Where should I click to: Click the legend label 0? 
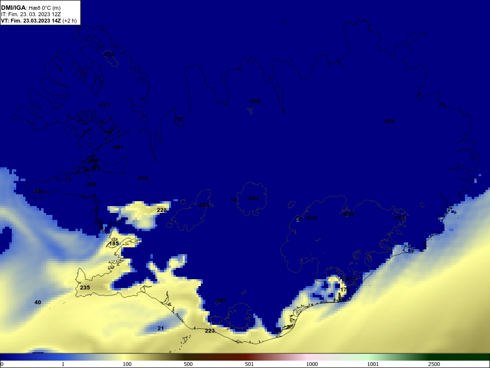point(2,364)
